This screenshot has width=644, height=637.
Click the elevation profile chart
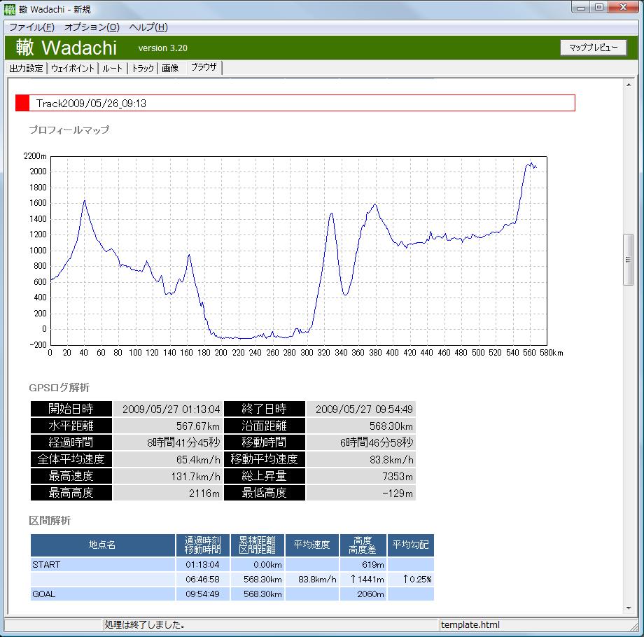[297, 251]
